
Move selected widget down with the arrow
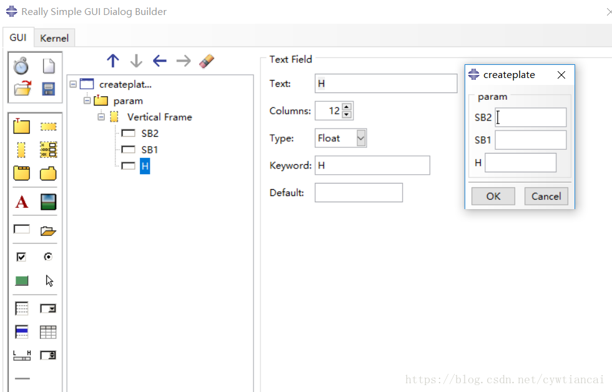click(136, 61)
